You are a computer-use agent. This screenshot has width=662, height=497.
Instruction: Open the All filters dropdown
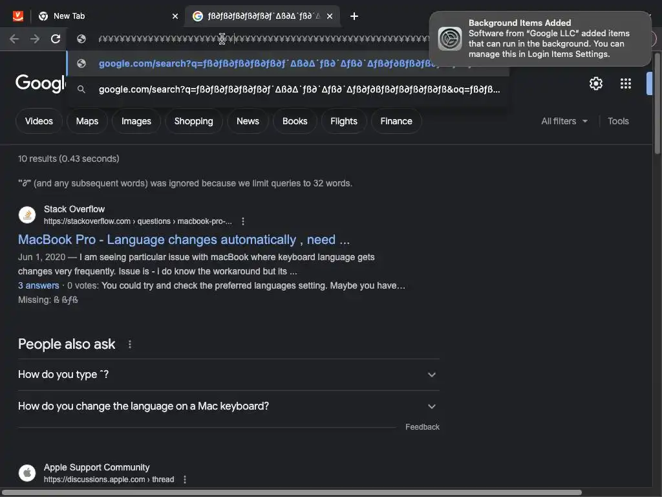pyautogui.click(x=564, y=121)
